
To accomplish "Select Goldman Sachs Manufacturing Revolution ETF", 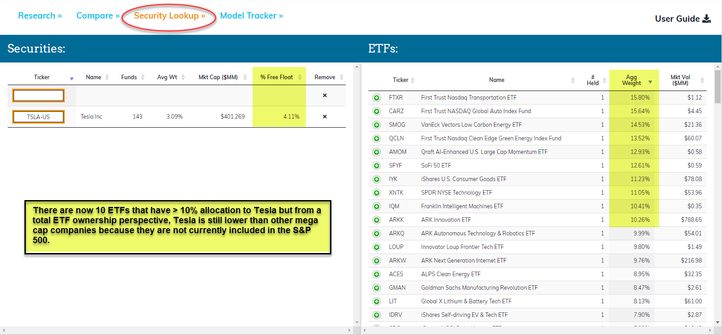I will click(x=479, y=288).
